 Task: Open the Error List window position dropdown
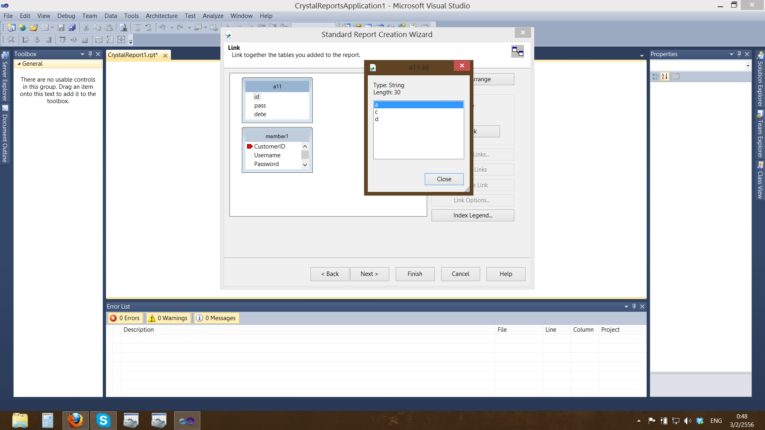pyautogui.click(x=626, y=307)
